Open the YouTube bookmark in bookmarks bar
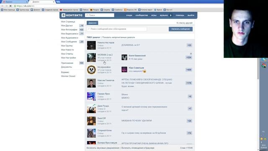This screenshot has width=268, height=151. [69, 10]
